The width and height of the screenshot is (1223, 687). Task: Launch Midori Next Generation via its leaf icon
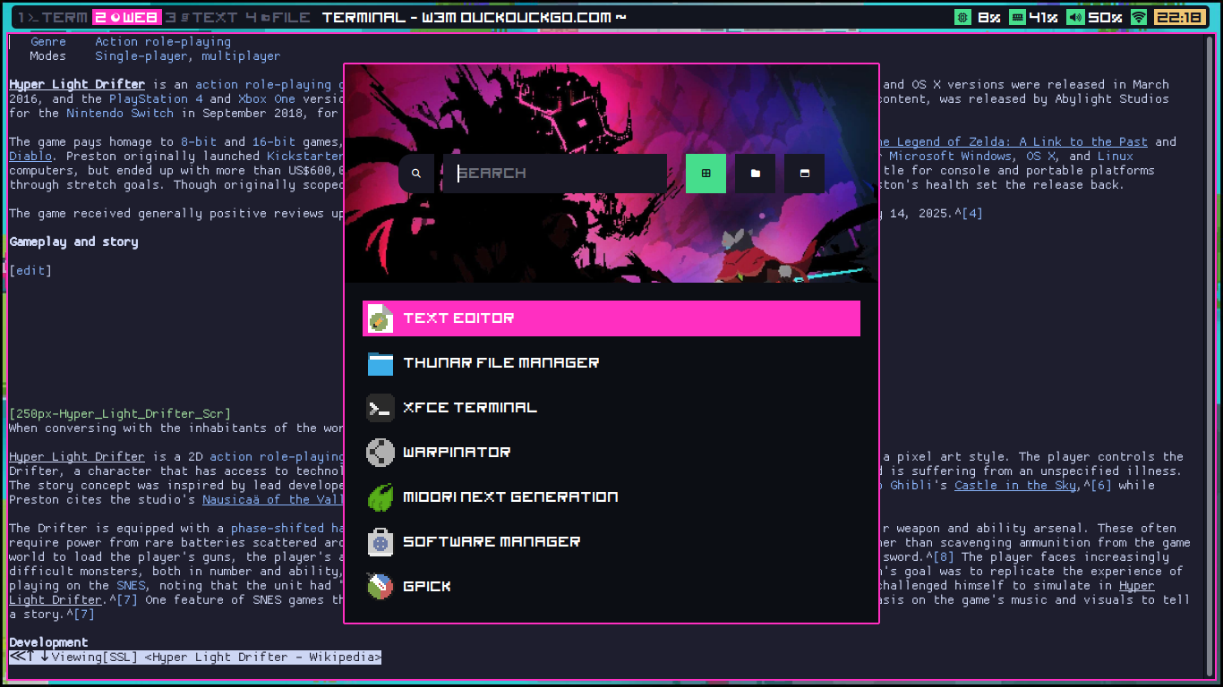[x=381, y=497]
